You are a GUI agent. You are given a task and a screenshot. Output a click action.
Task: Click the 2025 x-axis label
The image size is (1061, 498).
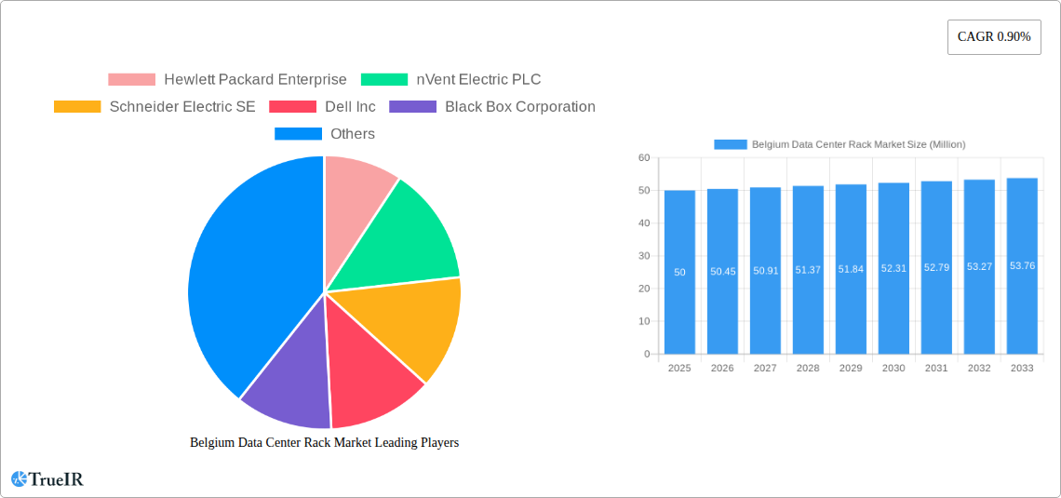click(x=680, y=368)
